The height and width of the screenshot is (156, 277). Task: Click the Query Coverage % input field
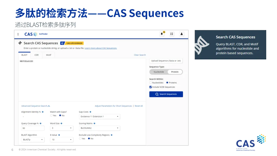pyautogui.click(x=33, y=128)
